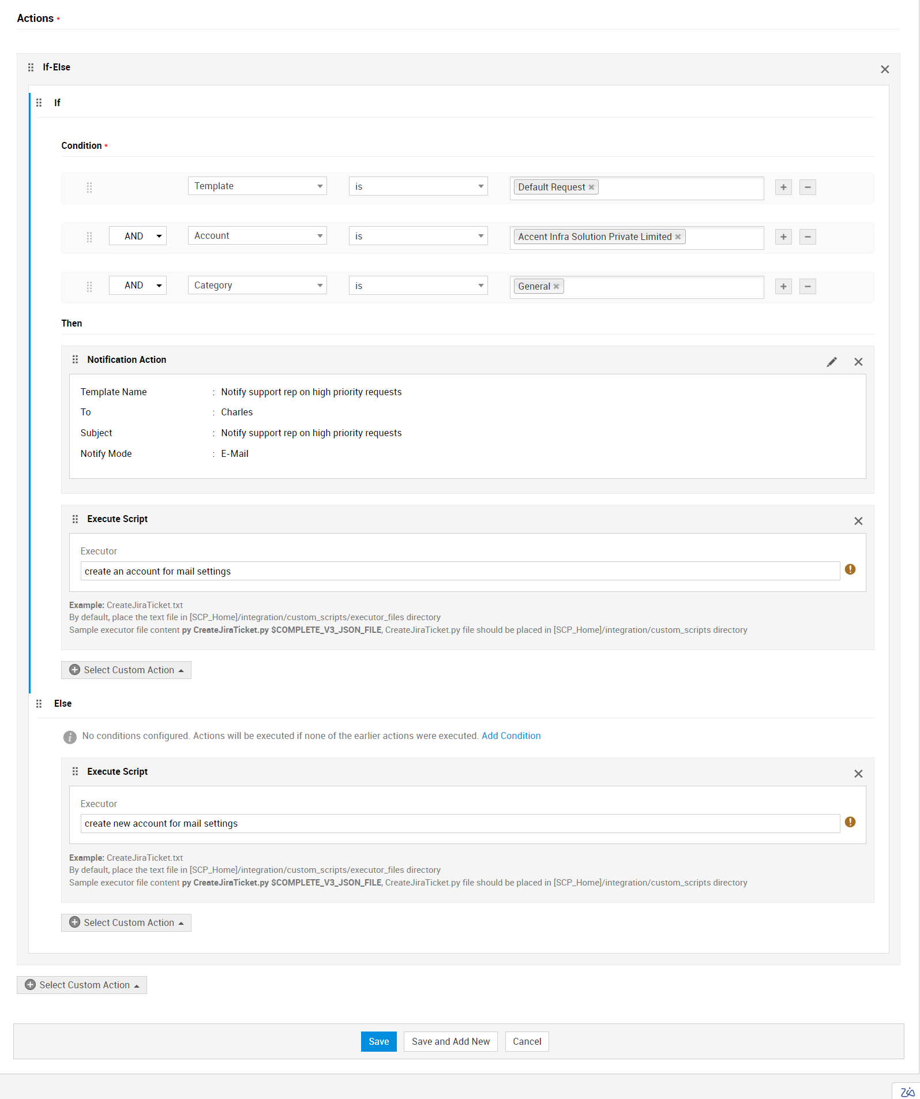The image size is (920, 1099).
Task: Open the Template field dropdown
Action: point(257,186)
